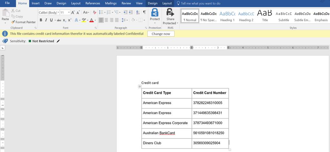Switch to the Mailings tab
This screenshot has width=330, height=152.
(111, 3)
